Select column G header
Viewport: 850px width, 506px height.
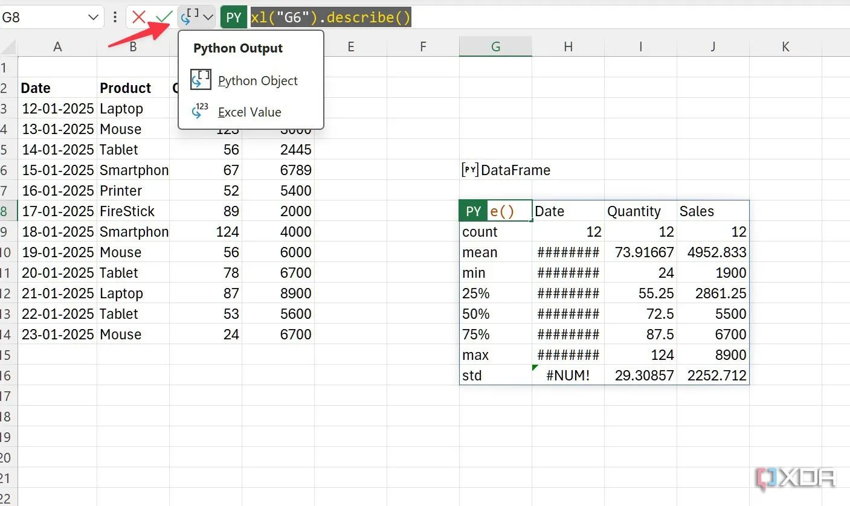pyautogui.click(x=495, y=46)
